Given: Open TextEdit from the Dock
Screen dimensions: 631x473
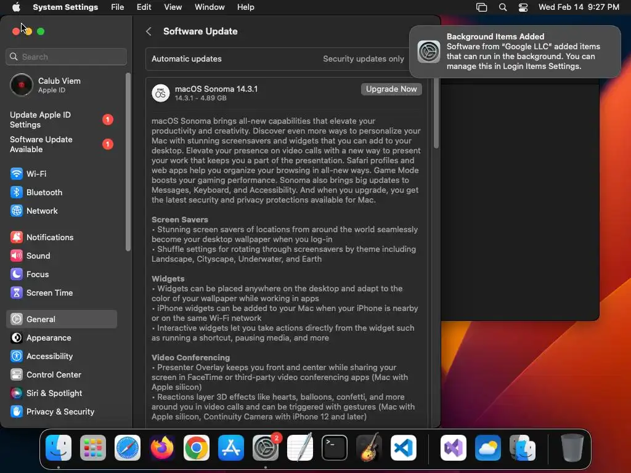Looking at the screenshot, I should 300,447.
